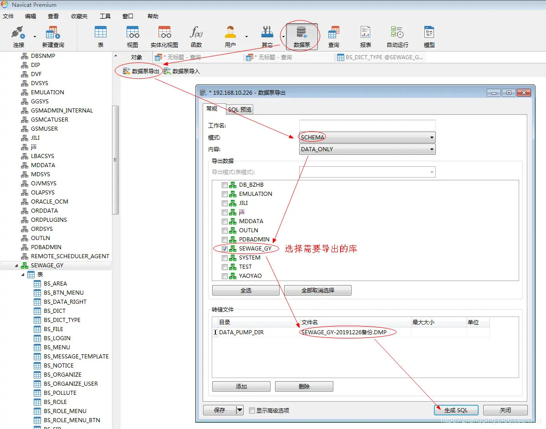
Task: Click the left schema tree scrollbar
Action: tap(115, 160)
